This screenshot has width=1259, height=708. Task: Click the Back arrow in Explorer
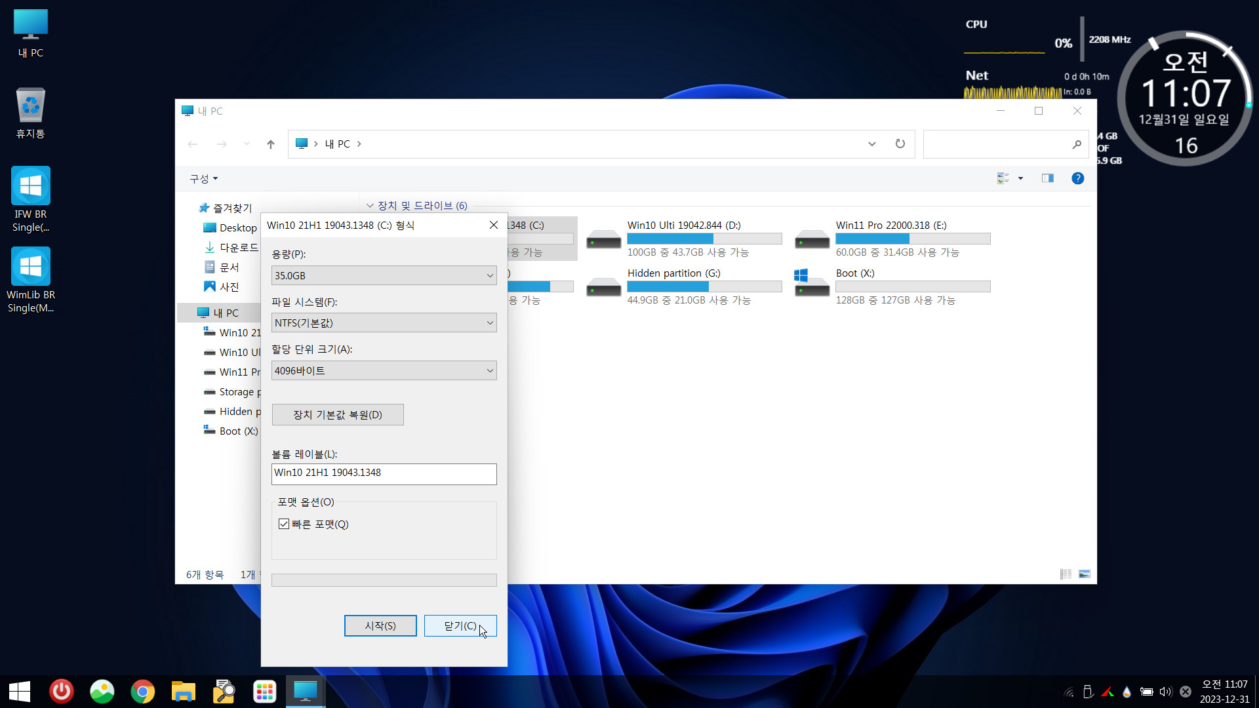click(x=193, y=144)
